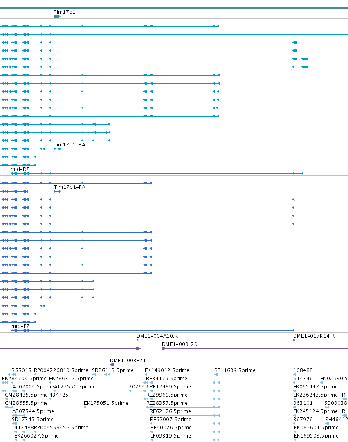Select EST EK175051.5prime label
348x442 pixels.
point(106,403)
